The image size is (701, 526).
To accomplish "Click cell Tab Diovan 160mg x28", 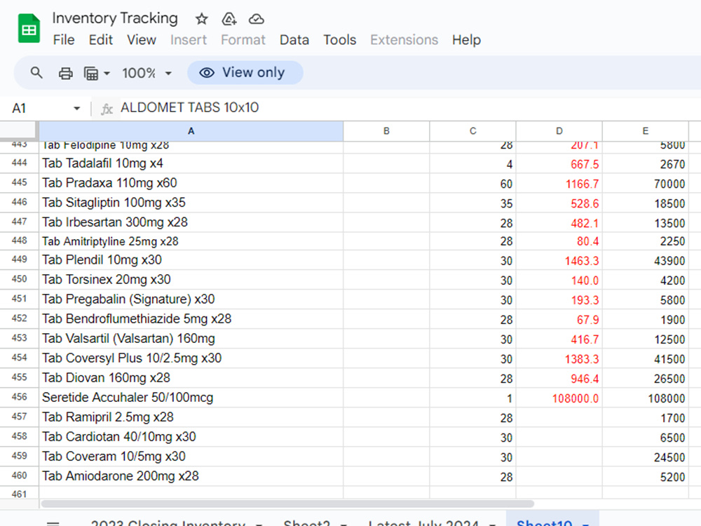I will coord(191,378).
